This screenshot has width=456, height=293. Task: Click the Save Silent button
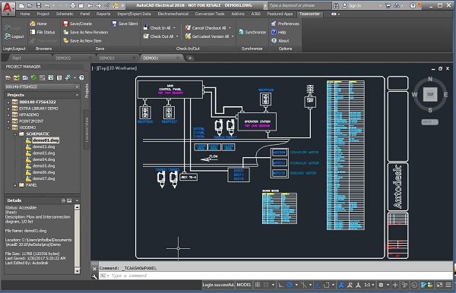point(125,24)
